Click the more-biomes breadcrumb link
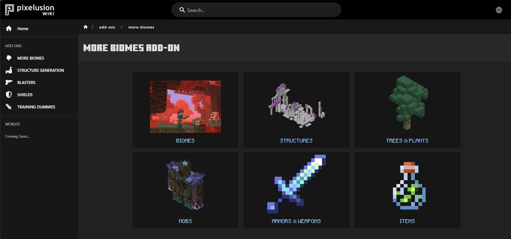 (141, 27)
